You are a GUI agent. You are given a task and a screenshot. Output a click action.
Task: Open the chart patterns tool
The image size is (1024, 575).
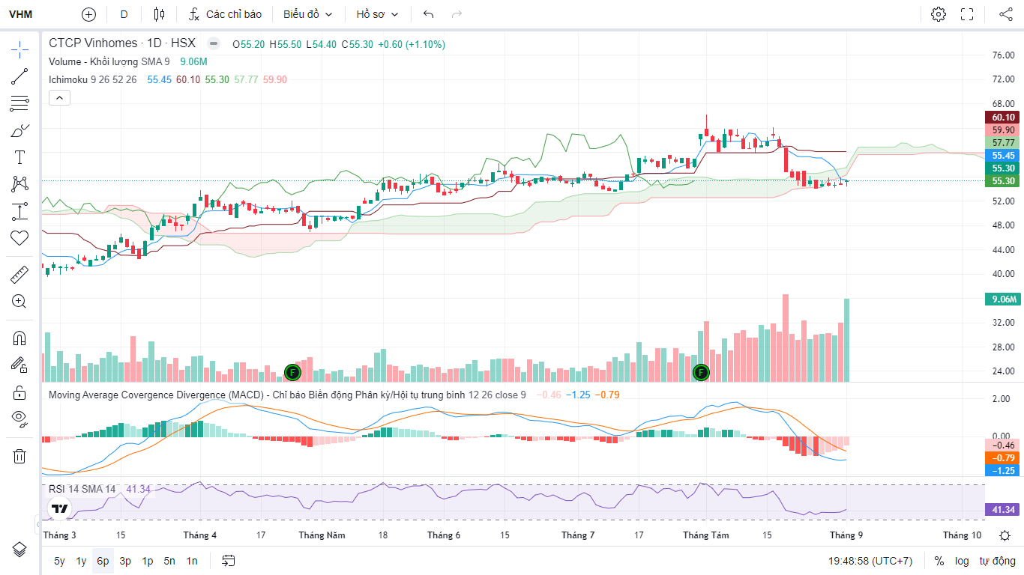pos(19,183)
